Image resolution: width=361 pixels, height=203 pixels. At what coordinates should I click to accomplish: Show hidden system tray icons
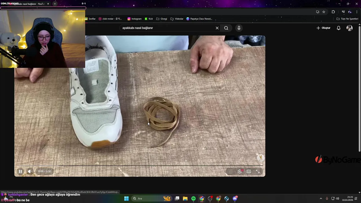tap(321, 198)
